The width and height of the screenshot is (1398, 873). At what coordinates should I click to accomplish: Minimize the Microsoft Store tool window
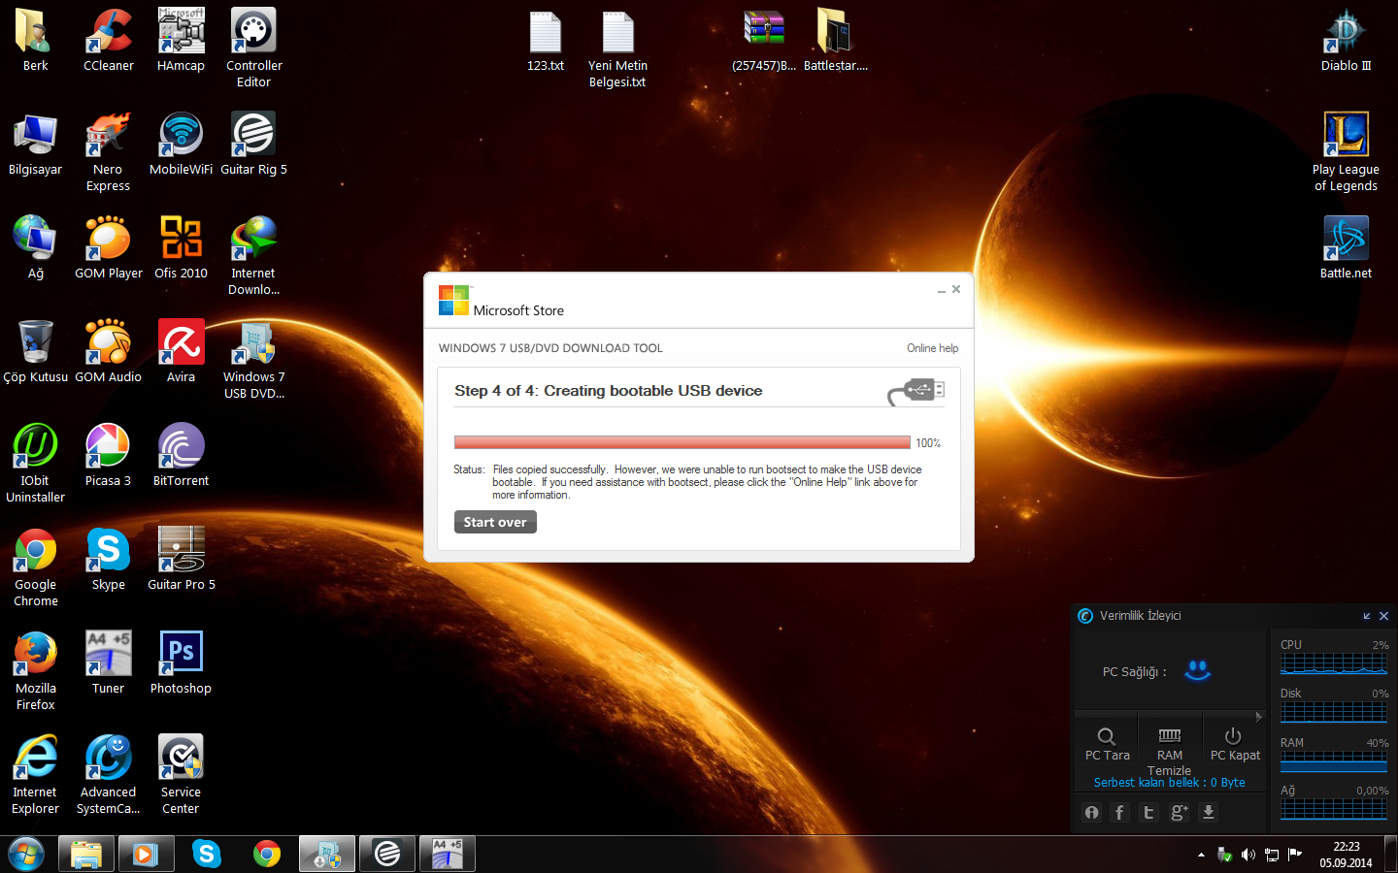pyautogui.click(x=941, y=290)
